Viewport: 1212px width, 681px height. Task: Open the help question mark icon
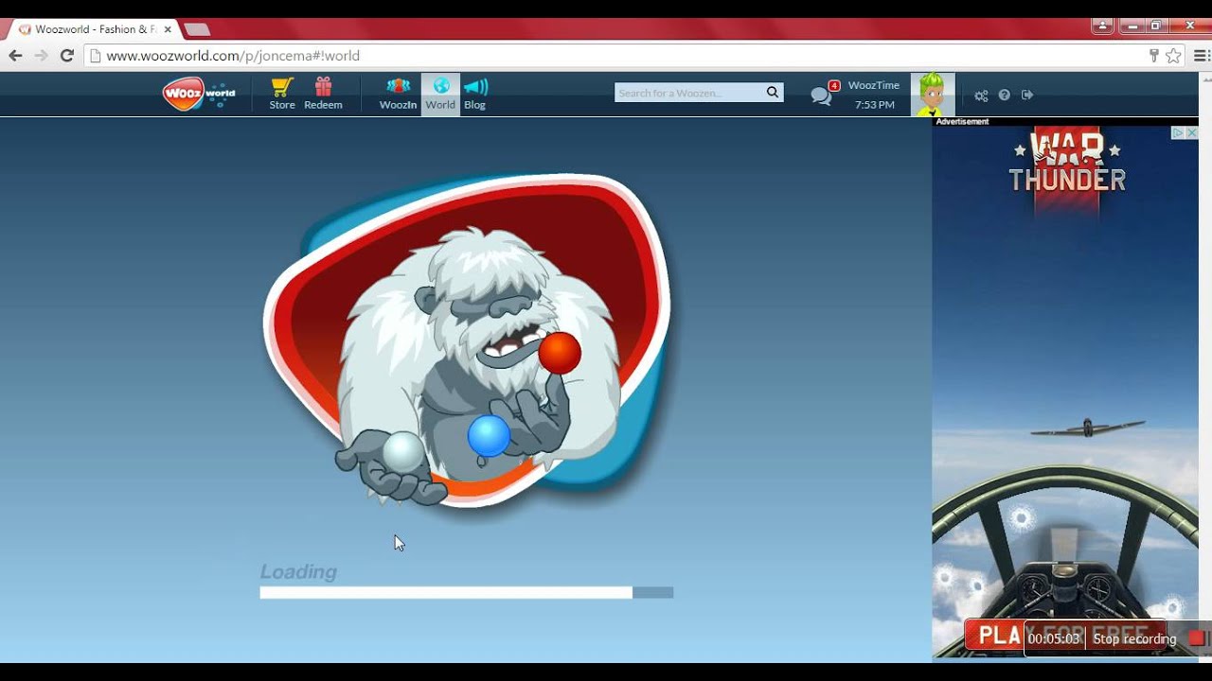click(1004, 95)
